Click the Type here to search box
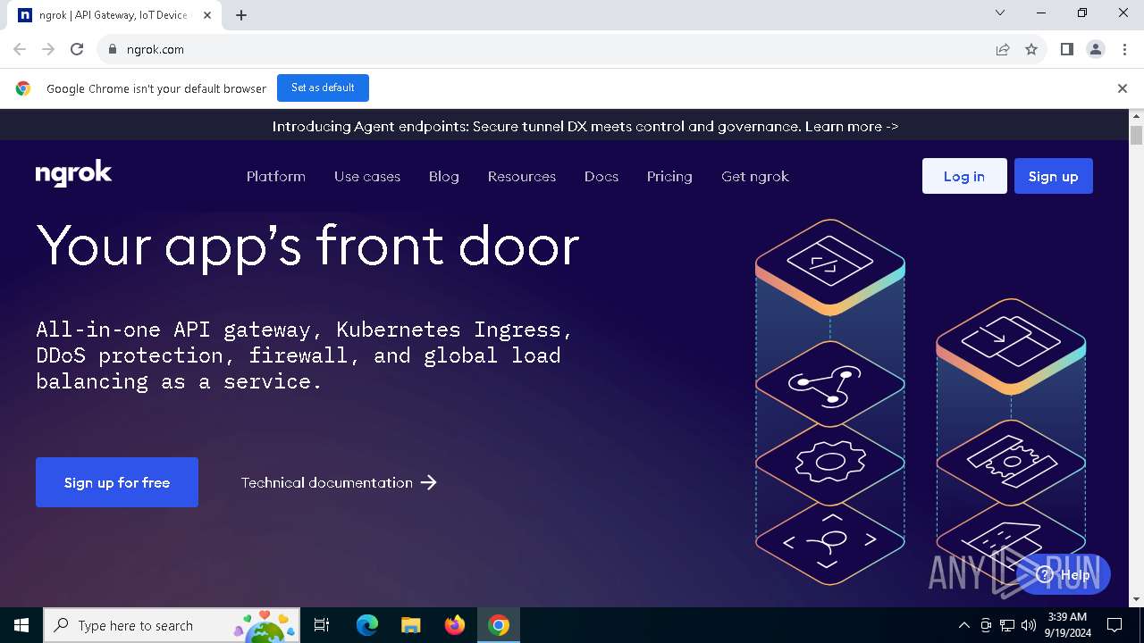This screenshot has width=1144, height=643. pos(172,625)
